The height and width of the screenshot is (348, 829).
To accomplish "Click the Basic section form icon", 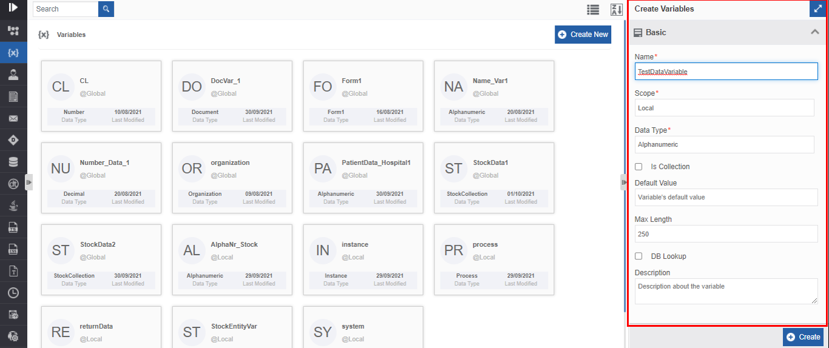I will (638, 33).
